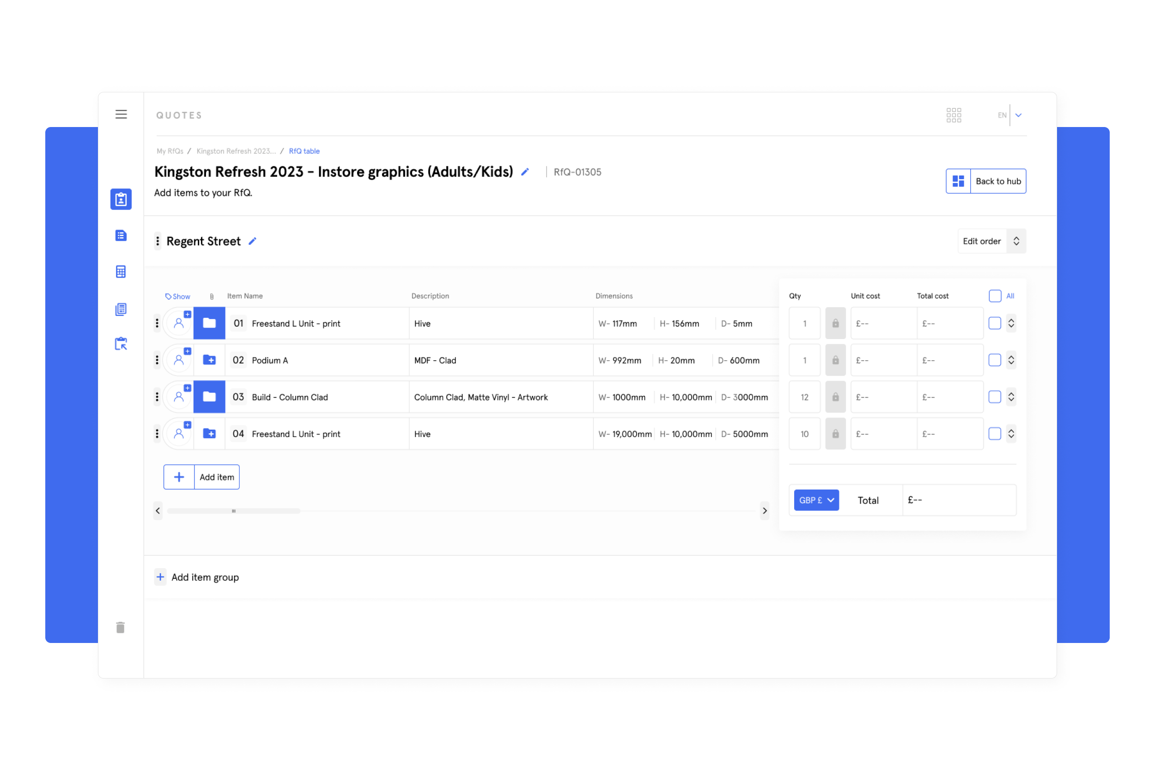Screen dimensions: 1155x770
Task: Select the RfQ clipboard icon in the sidebar
Action: (x=121, y=200)
